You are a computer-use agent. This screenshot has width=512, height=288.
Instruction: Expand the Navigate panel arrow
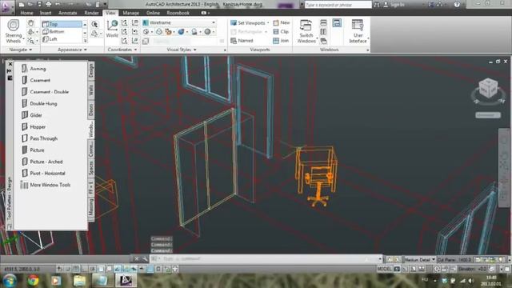(x=30, y=50)
